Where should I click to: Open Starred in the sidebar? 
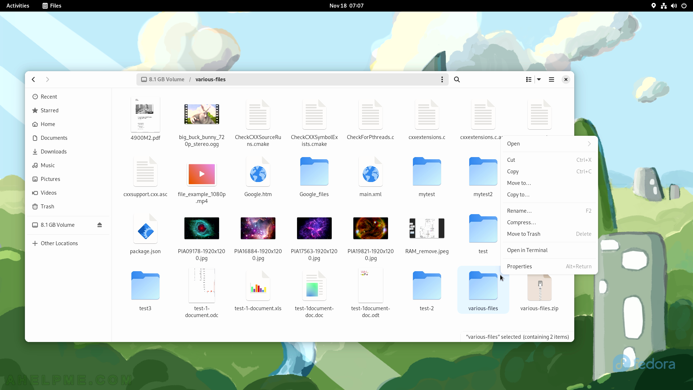click(69, 110)
